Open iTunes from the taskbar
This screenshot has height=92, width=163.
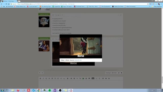[x=18, y=90]
